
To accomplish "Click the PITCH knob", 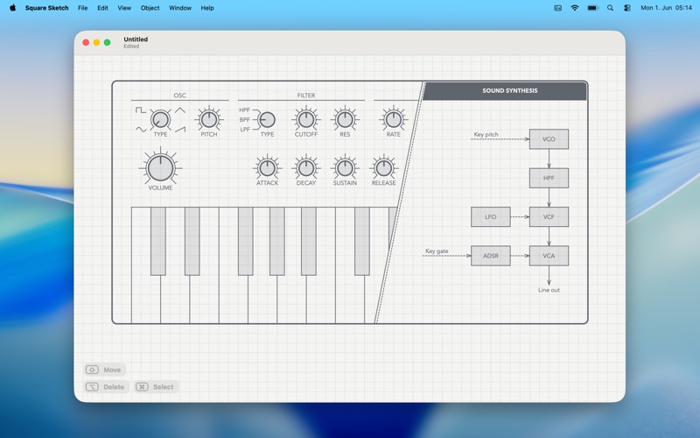I will pyautogui.click(x=209, y=119).
